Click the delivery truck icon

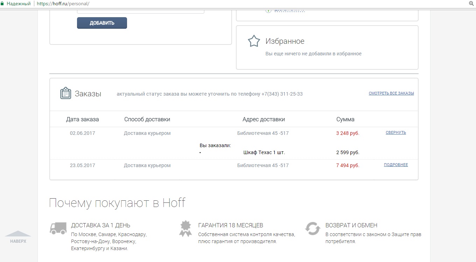tap(58, 228)
